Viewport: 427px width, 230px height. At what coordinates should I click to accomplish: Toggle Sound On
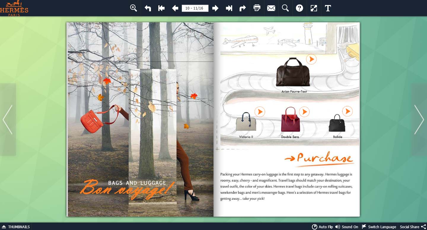tap(347, 227)
